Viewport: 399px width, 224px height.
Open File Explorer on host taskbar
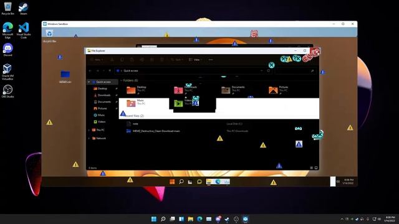click(190, 219)
